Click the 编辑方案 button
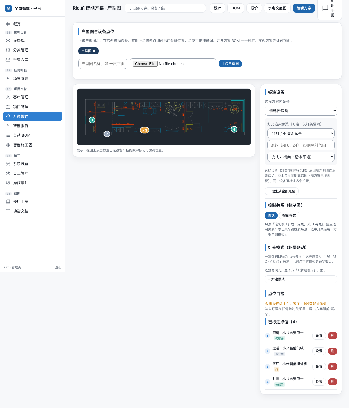349x408 pixels. click(x=304, y=8)
